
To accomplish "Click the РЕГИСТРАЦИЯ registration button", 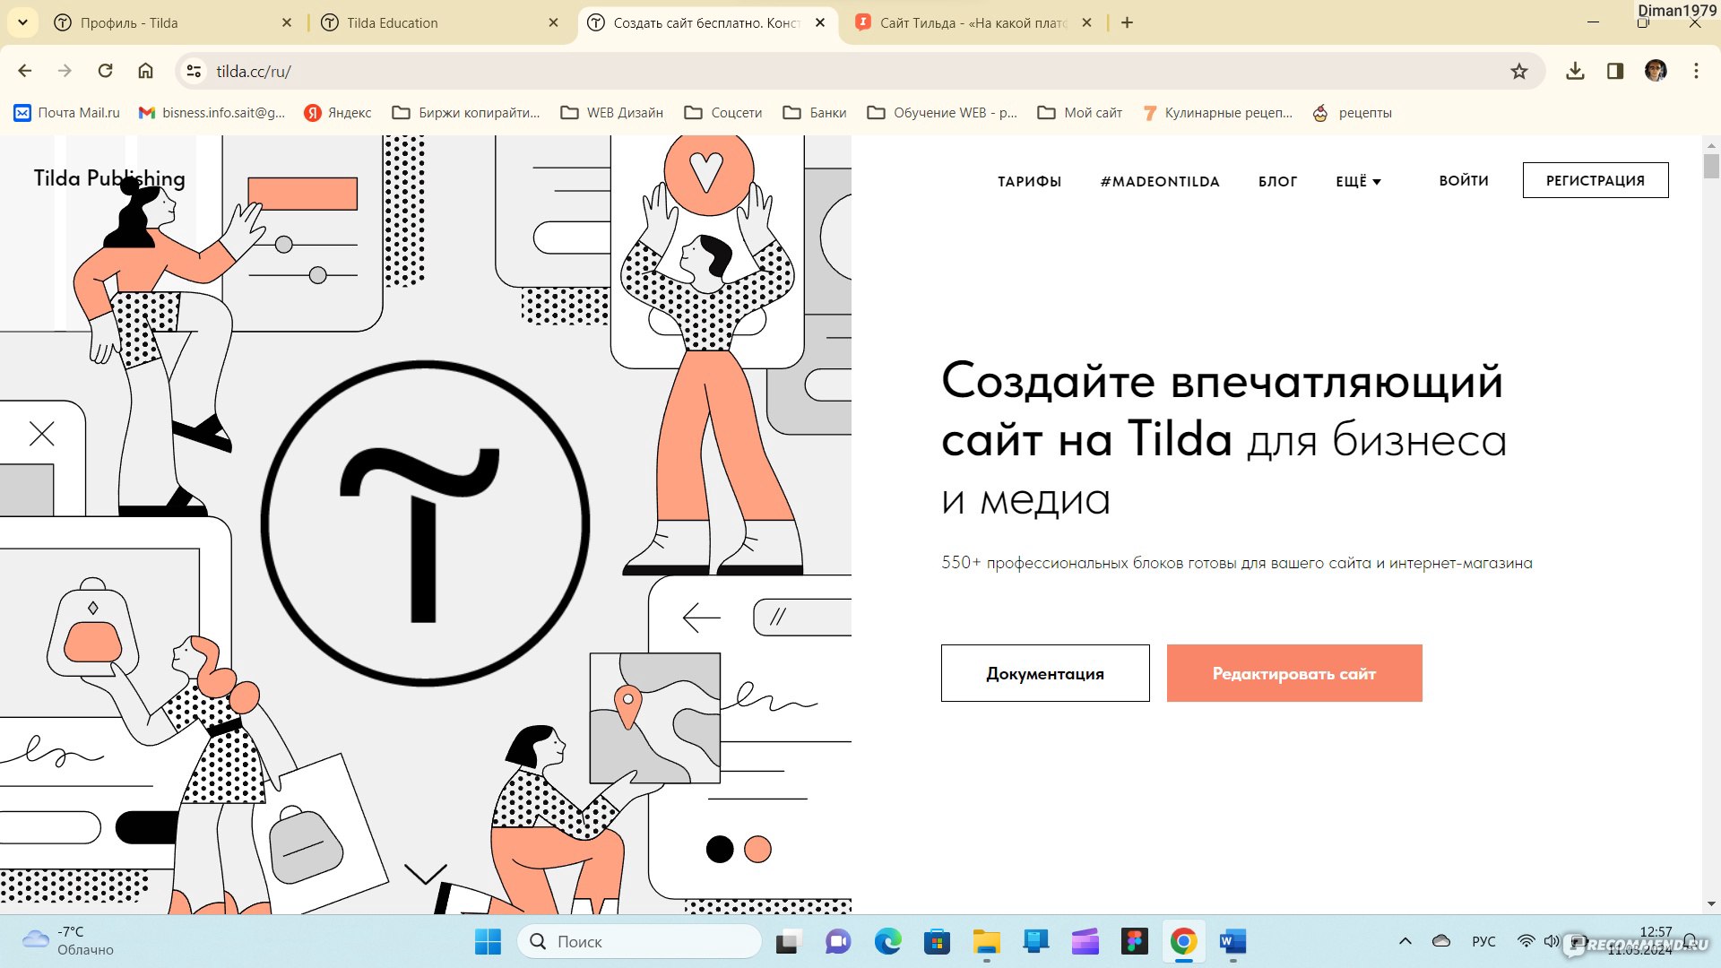I will click(x=1595, y=179).
